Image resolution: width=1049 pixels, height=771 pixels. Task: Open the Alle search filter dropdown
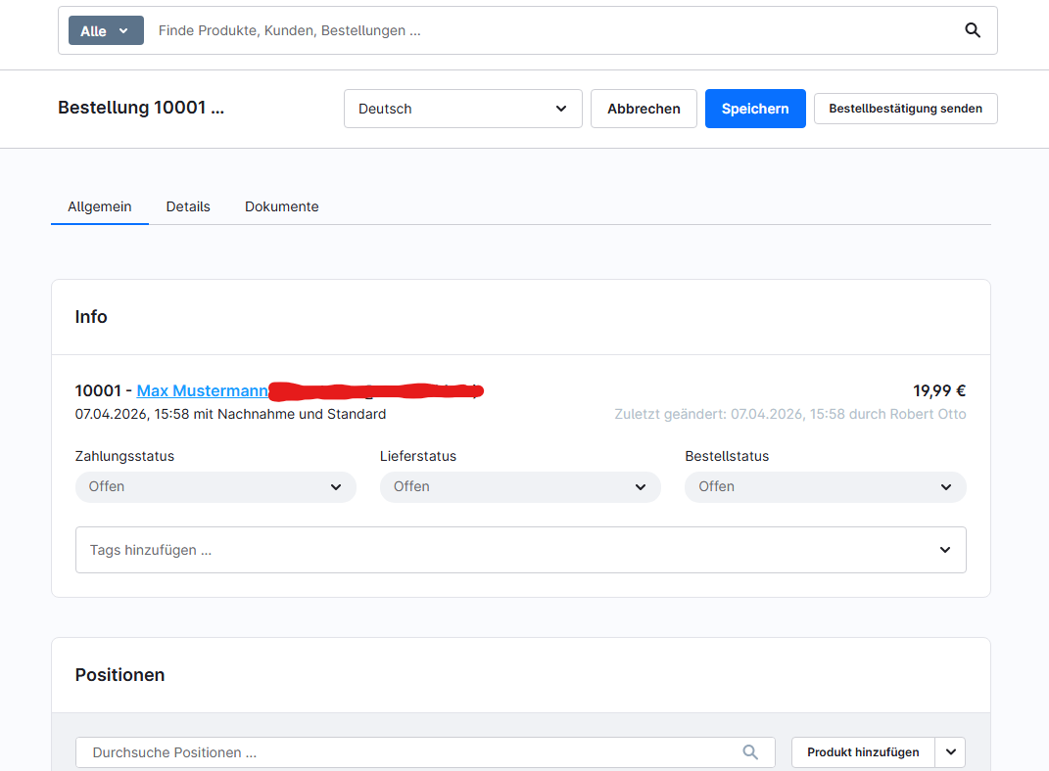(x=106, y=31)
